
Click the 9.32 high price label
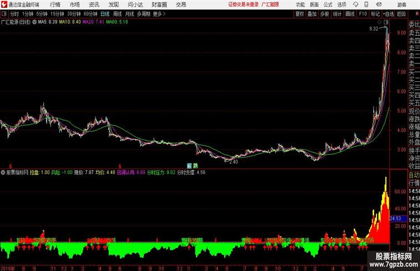click(373, 29)
